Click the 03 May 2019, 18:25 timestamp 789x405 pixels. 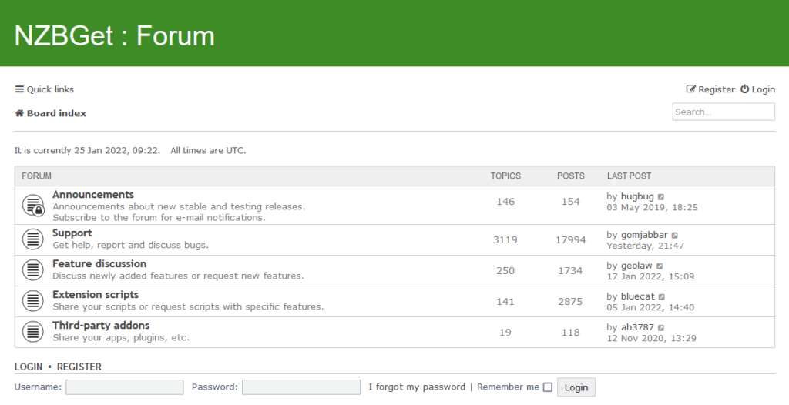652,207
